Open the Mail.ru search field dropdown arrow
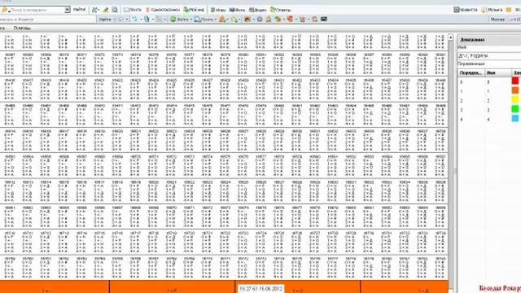 [67, 10]
